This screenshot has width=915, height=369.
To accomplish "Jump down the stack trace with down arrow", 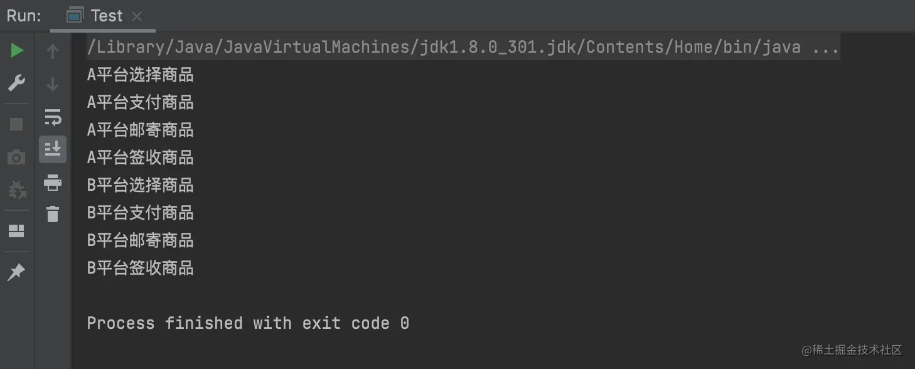I will click(x=53, y=84).
